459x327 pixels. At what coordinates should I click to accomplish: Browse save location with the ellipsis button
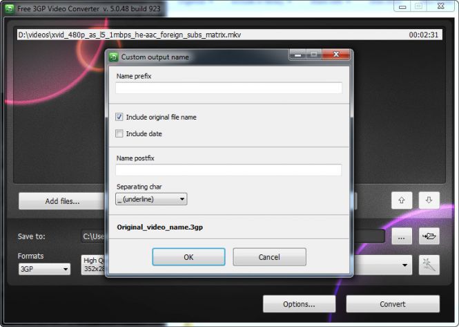pyautogui.click(x=402, y=236)
